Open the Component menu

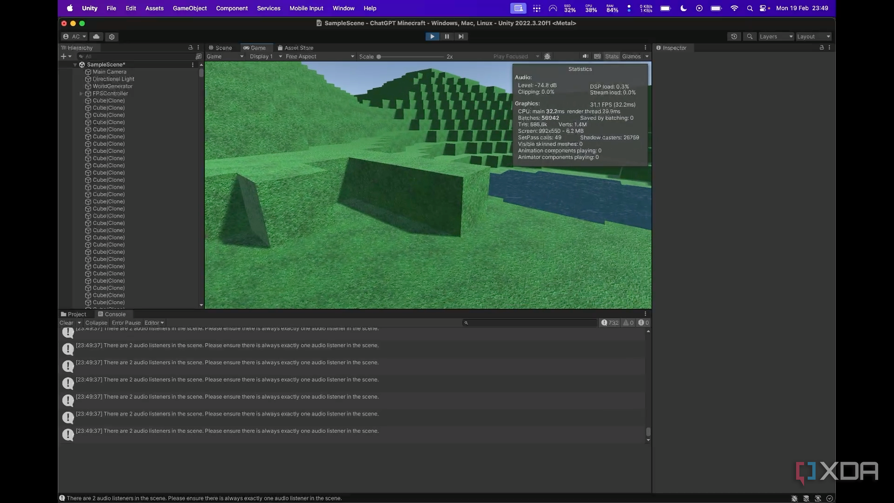point(232,8)
